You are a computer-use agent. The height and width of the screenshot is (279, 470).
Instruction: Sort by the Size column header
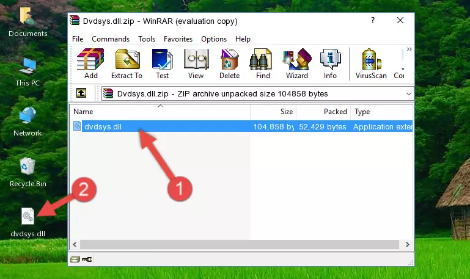tap(273, 112)
